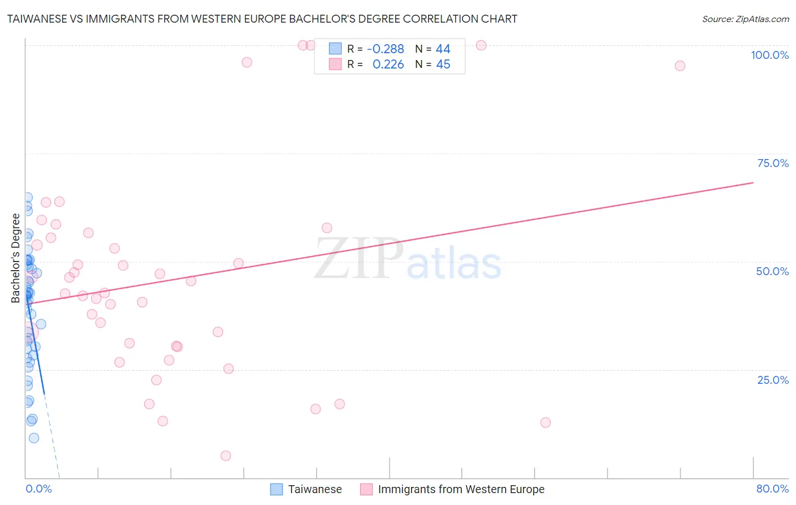Click the N = 45 sample count
The height and width of the screenshot is (505, 796).
click(433, 64)
